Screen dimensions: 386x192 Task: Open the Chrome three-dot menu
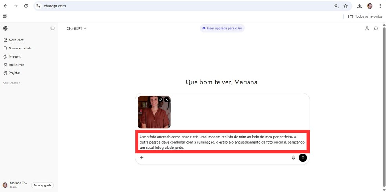click(x=380, y=6)
